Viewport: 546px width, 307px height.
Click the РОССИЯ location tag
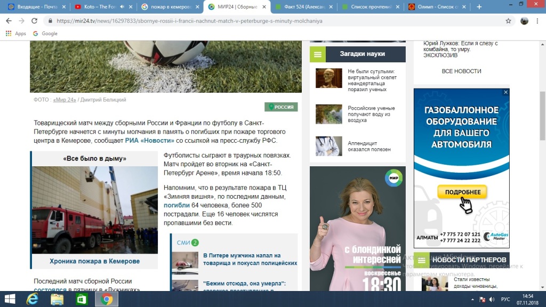point(281,107)
